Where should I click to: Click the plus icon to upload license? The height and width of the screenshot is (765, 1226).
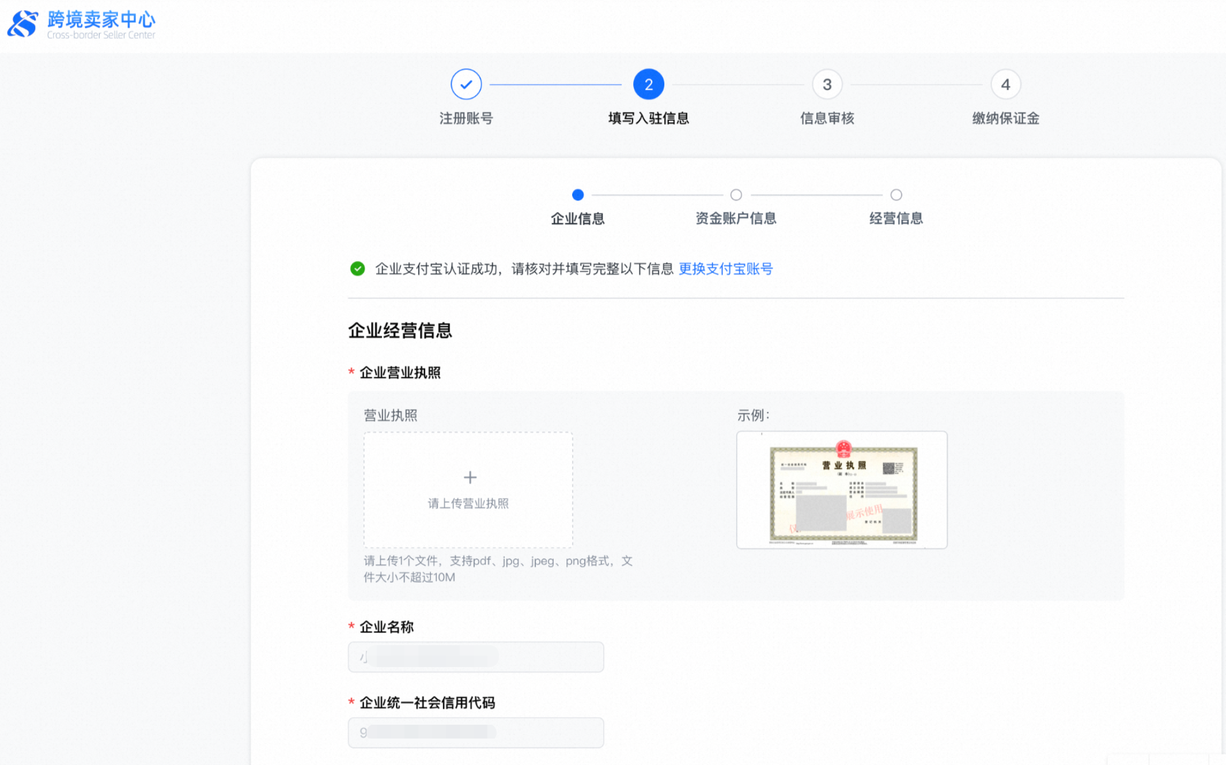470,478
